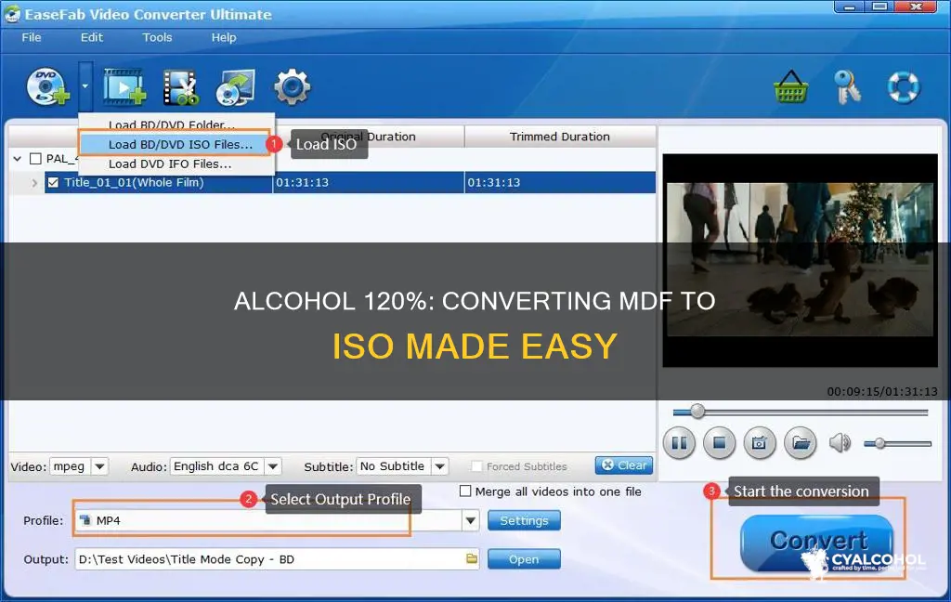The image size is (951, 602).
Task: Click the register keys icon
Action: pyautogui.click(x=847, y=86)
